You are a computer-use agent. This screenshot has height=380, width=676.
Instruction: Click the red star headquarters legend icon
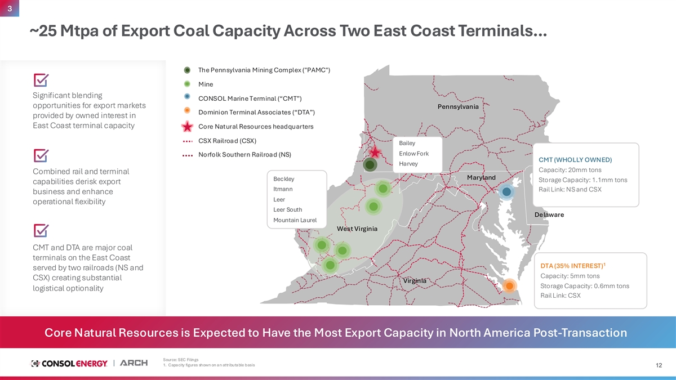point(187,126)
